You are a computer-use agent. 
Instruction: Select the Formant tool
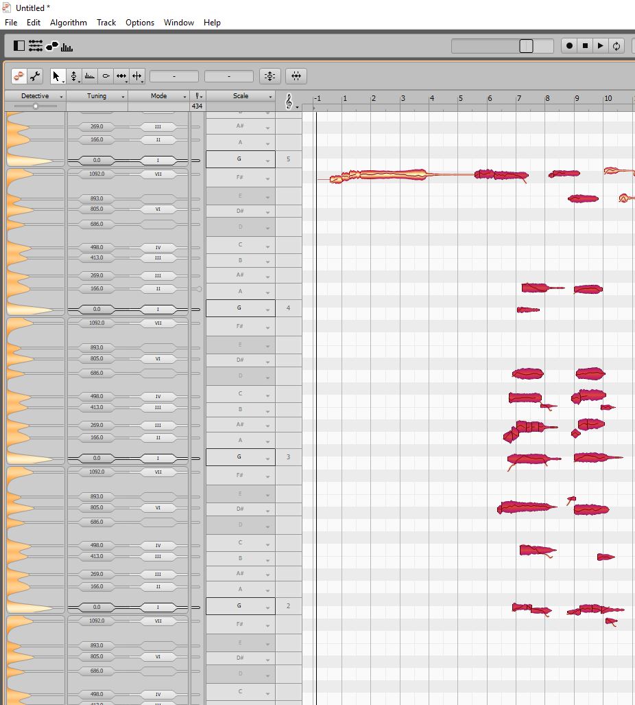pos(90,76)
